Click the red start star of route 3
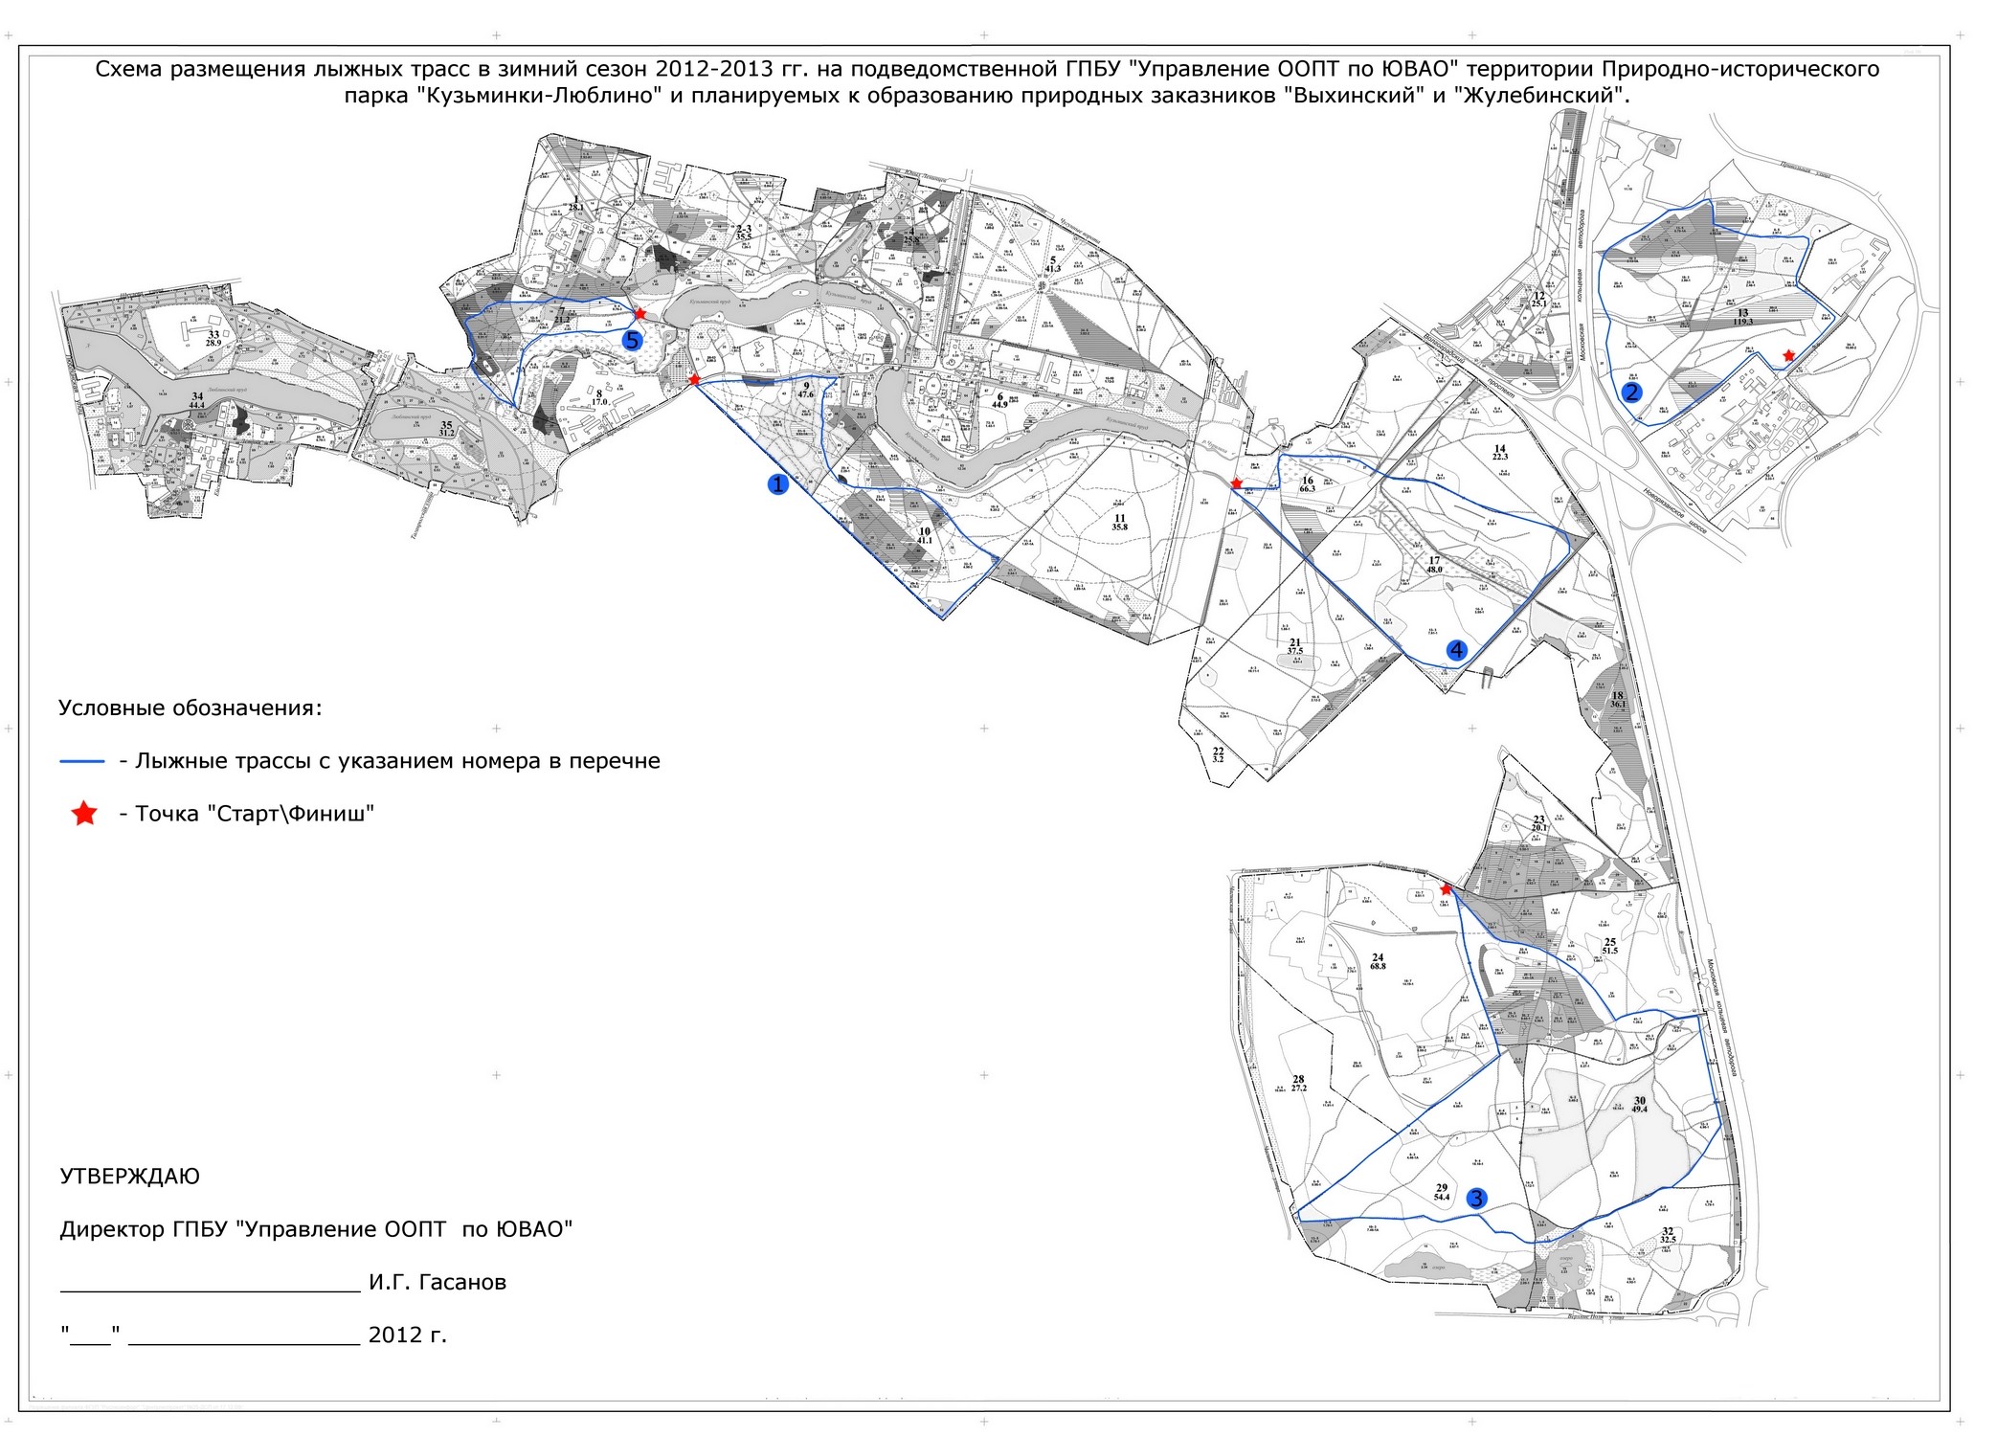This screenshot has height=1436, width=1997. point(1446,889)
